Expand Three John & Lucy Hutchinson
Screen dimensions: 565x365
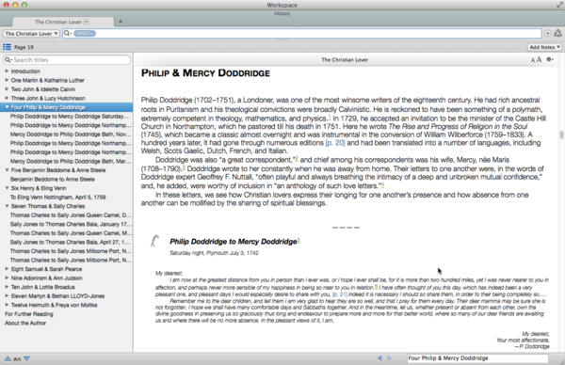(7, 98)
